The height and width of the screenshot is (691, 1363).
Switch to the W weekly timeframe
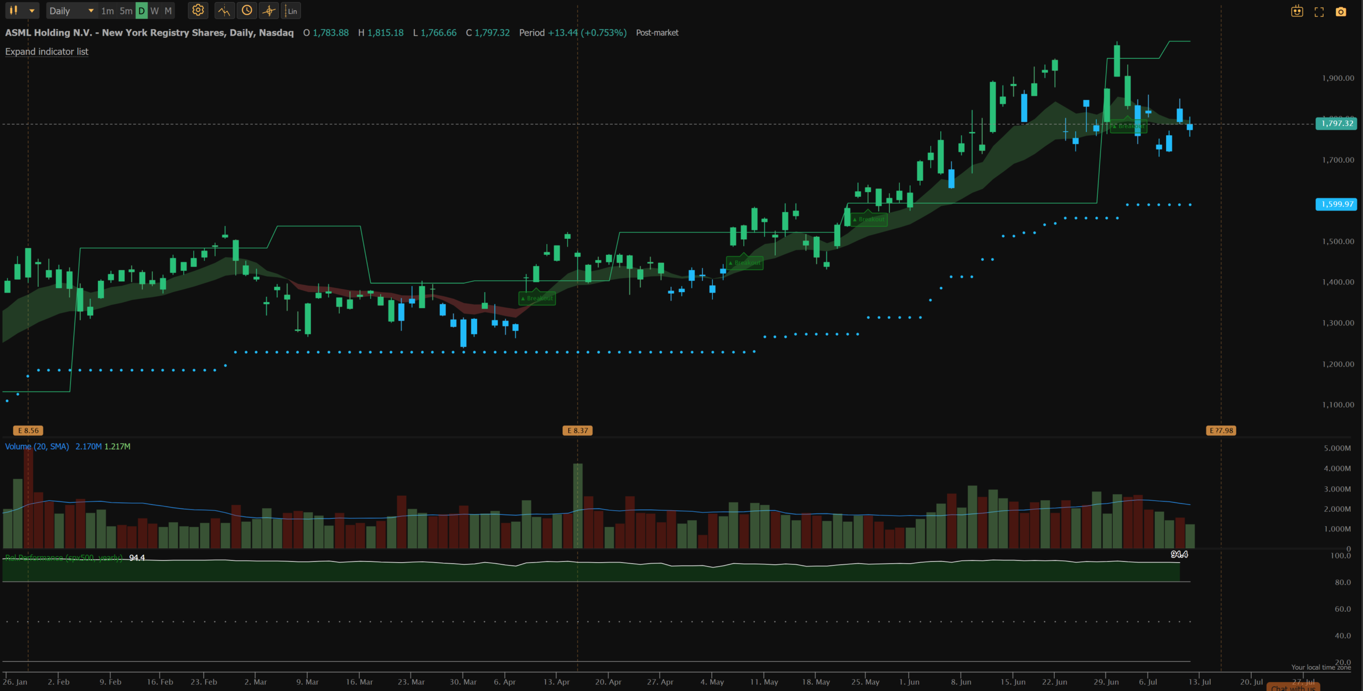pyautogui.click(x=154, y=11)
